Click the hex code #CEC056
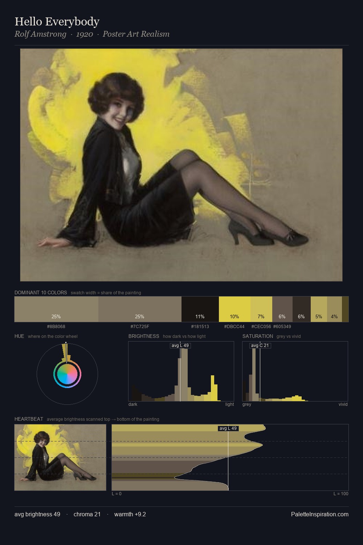This screenshot has width=363, height=545. (x=261, y=327)
